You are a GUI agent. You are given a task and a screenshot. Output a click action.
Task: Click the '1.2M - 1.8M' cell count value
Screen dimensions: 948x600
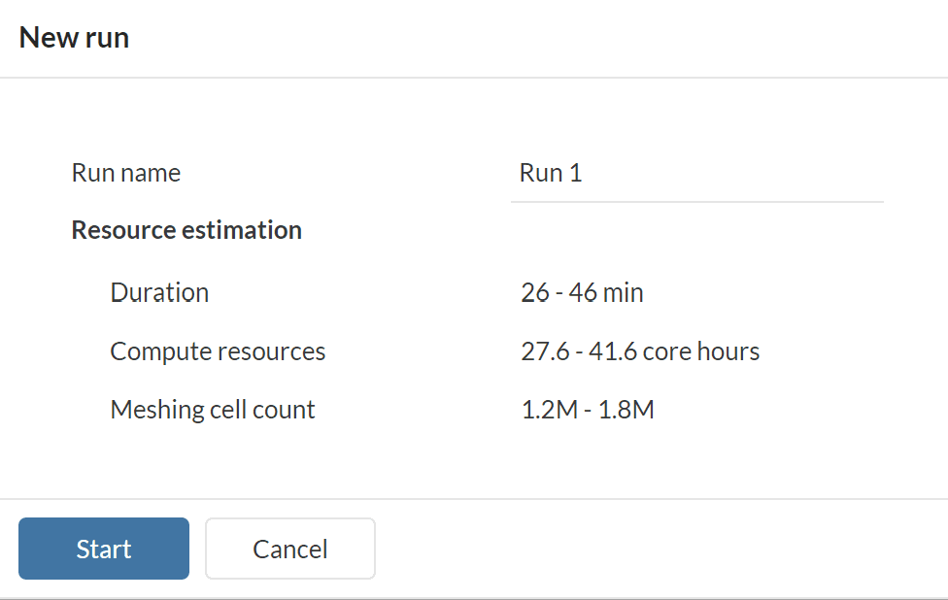click(588, 410)
